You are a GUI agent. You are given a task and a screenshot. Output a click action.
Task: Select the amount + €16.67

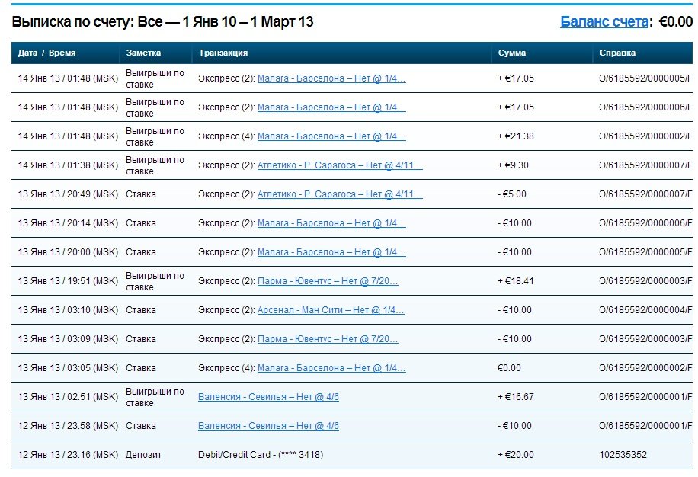[515, 396]
